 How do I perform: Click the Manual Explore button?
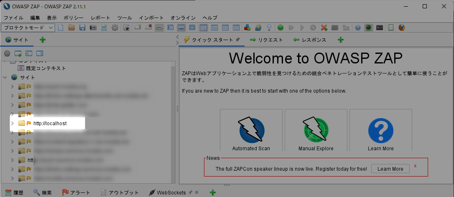[x=316, y=131]
